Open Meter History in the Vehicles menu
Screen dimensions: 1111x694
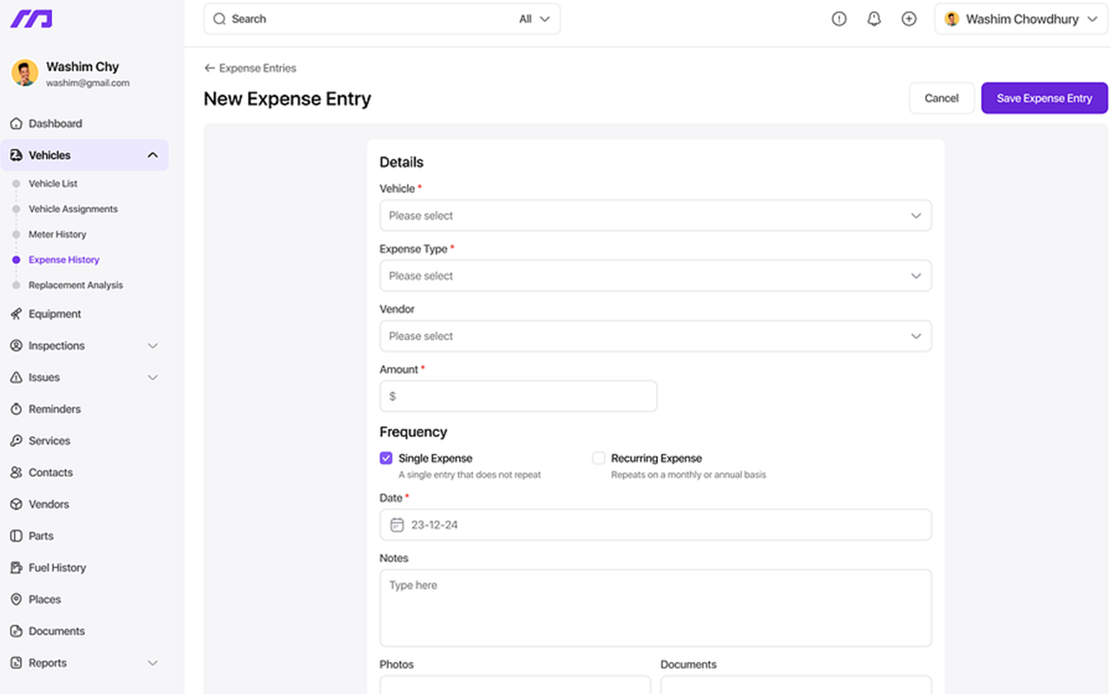click(58, 234)
